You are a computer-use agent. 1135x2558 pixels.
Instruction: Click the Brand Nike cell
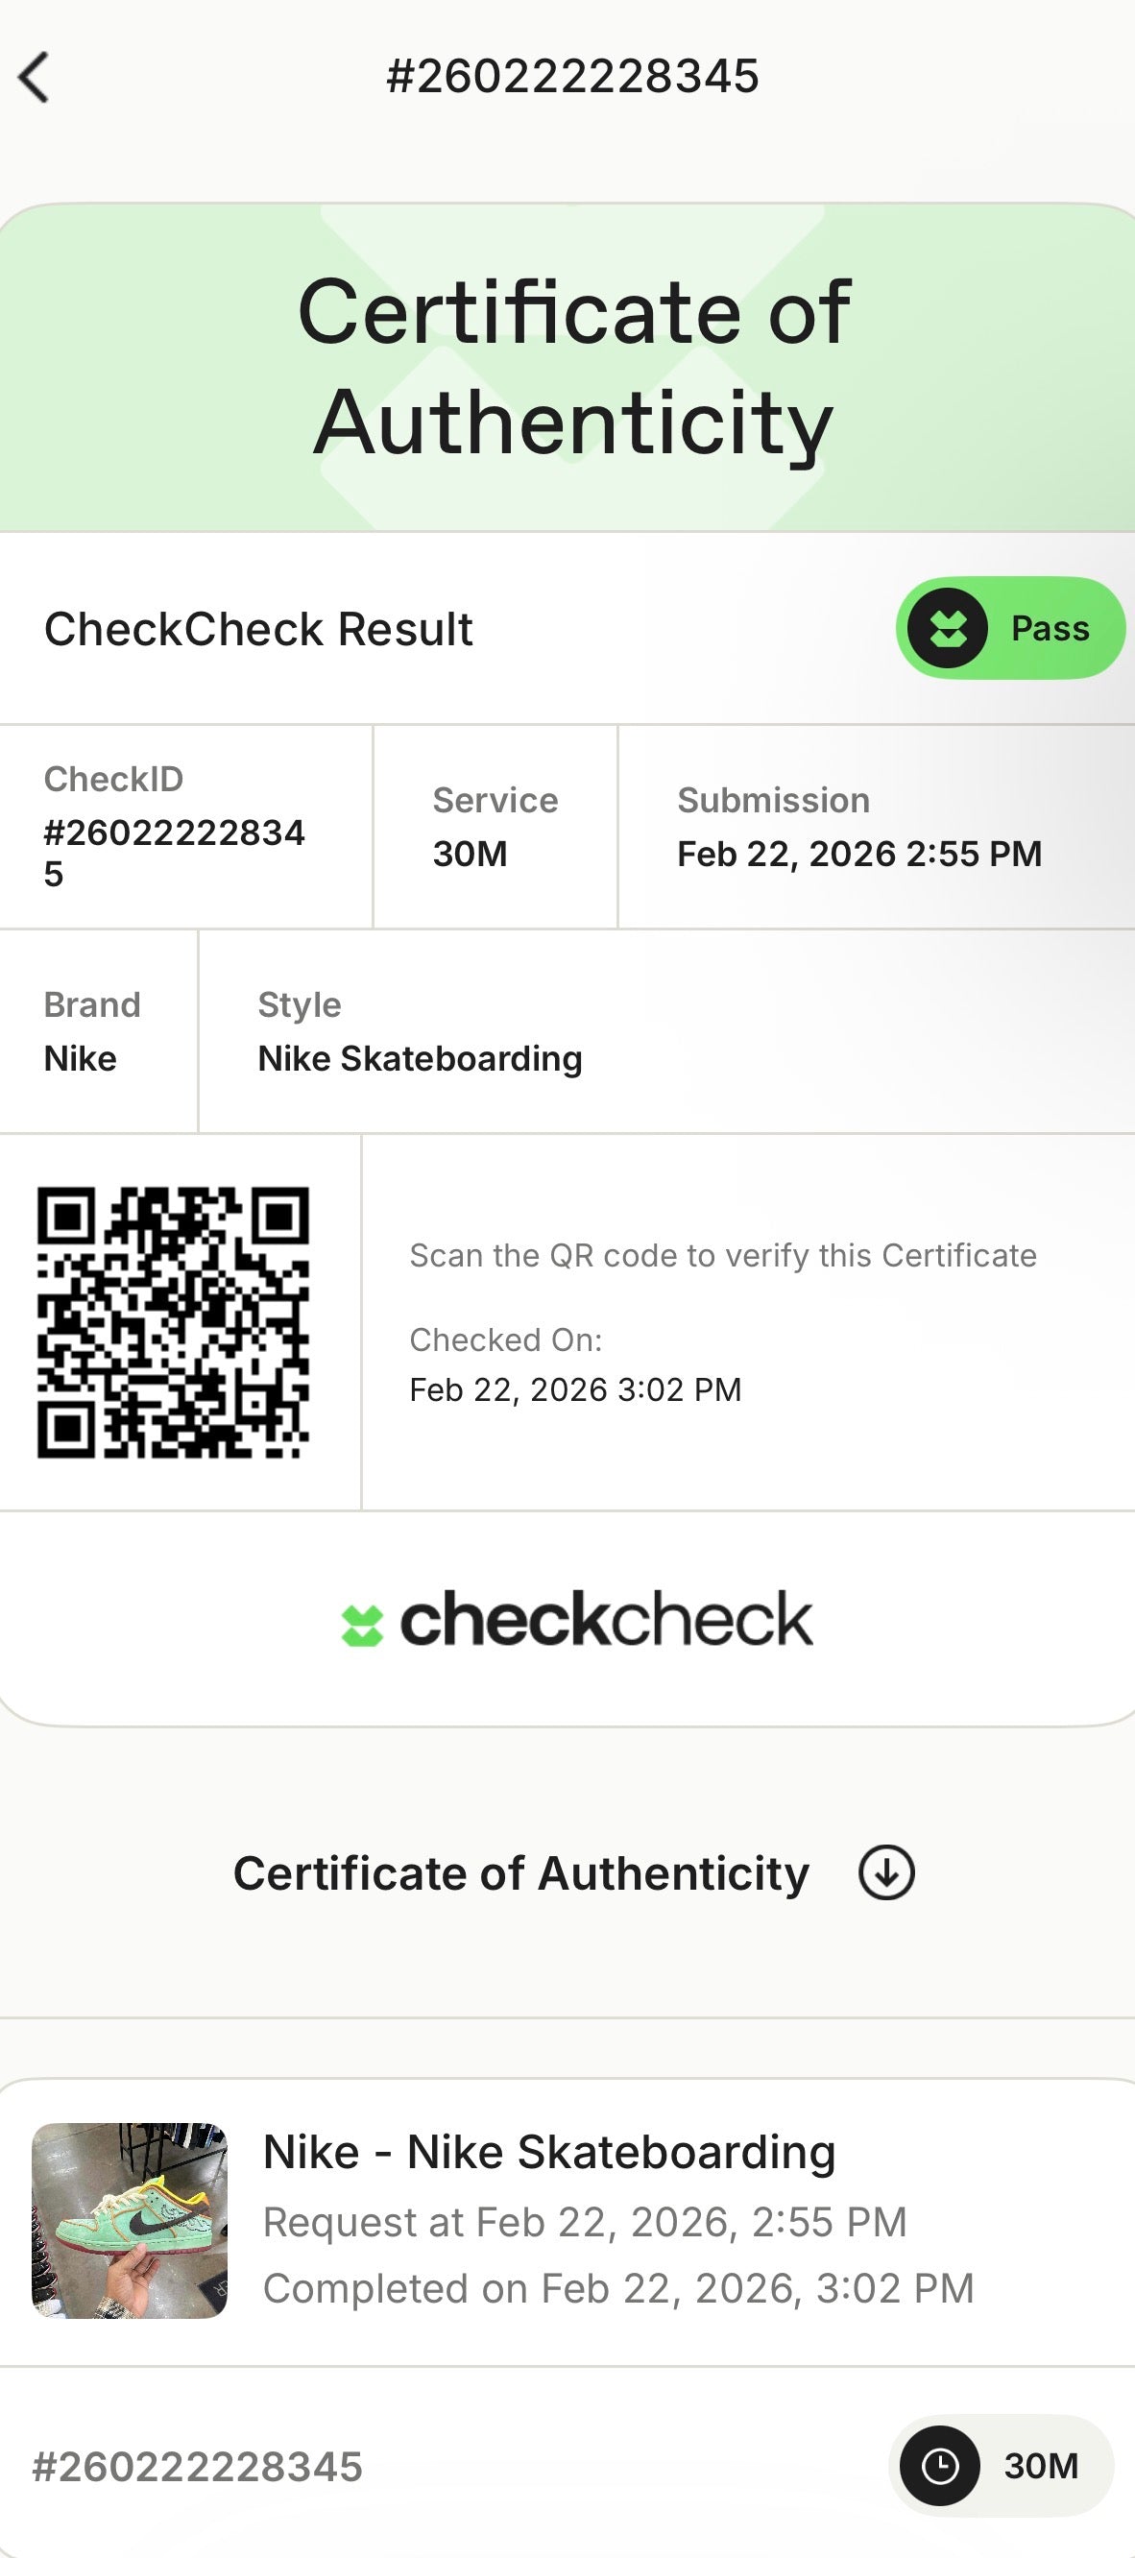click(x=92, y=1031)
